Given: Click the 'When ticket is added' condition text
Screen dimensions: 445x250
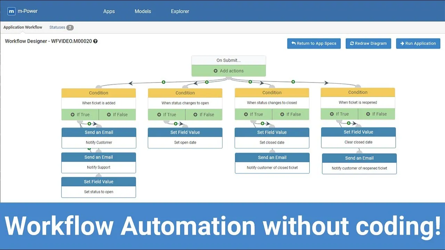Looking at the screenshot, I should click(x=99, y=103).
